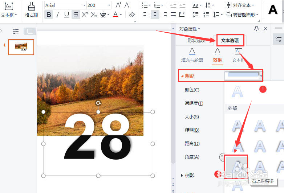Image resolution: width=284 pixels, height=193 pixels.
Task: Switch to outline view in slide panel
Action: 16,31
